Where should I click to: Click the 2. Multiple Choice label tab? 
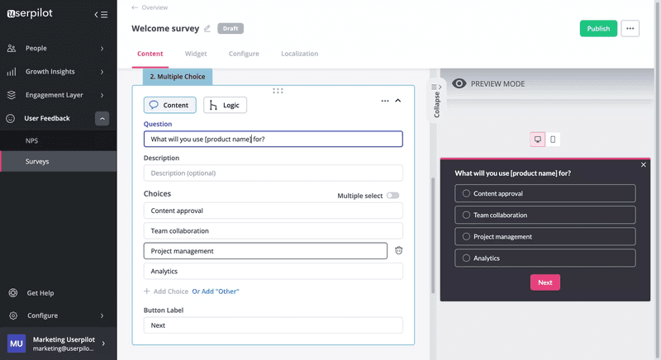178,77
